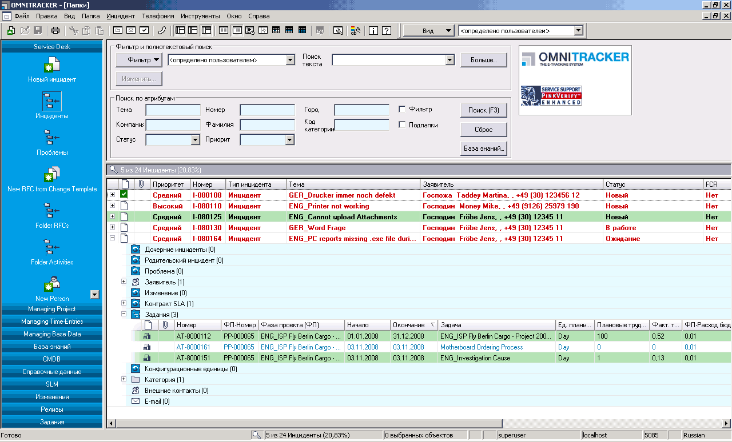Open the Файл menu
The width and height of the screenshot is (732, 442).
click(x=22, y=17)
